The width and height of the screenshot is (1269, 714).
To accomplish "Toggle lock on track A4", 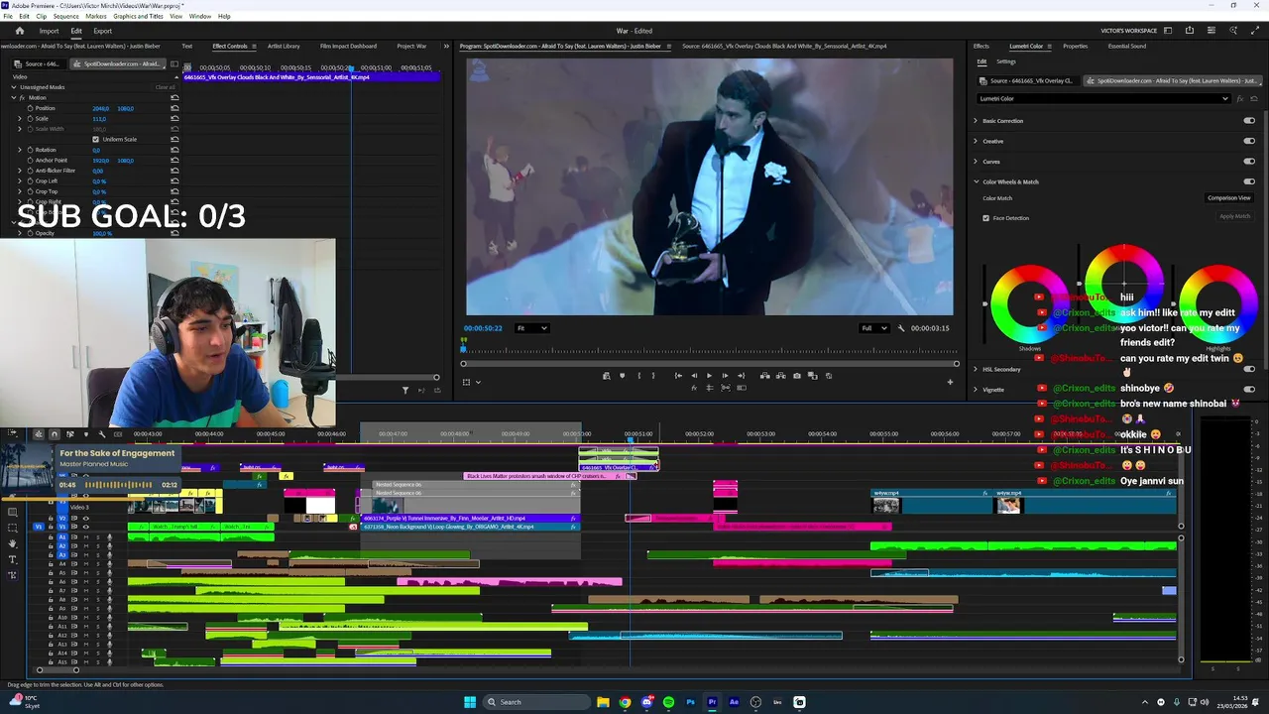I will click(51, 564).
